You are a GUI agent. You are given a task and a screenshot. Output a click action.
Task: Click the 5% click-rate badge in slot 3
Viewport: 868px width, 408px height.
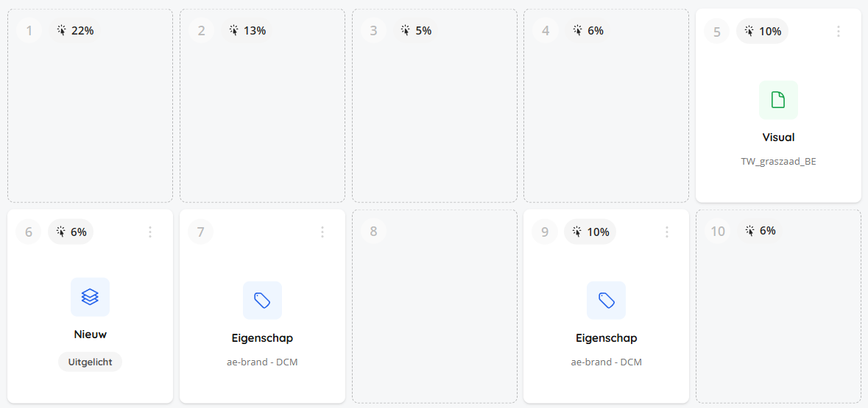click(416, 30)
